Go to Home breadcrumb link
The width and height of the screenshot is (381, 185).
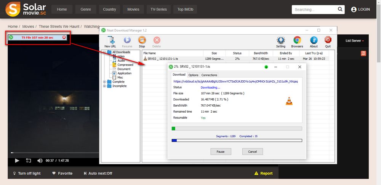click(x=13, y=27)
